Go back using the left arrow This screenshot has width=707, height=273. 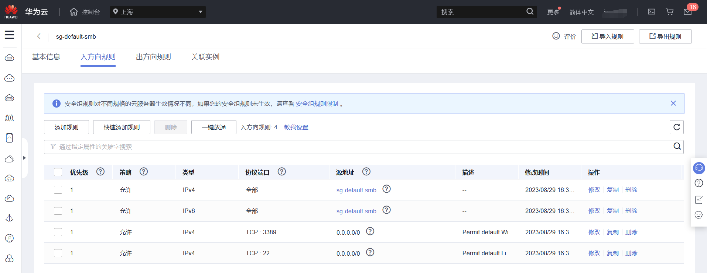pyautogui.click(x=39, y=36)
